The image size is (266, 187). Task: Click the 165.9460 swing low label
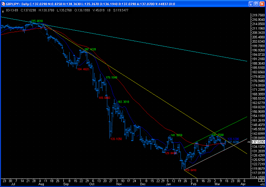click(x=104, y=98)
